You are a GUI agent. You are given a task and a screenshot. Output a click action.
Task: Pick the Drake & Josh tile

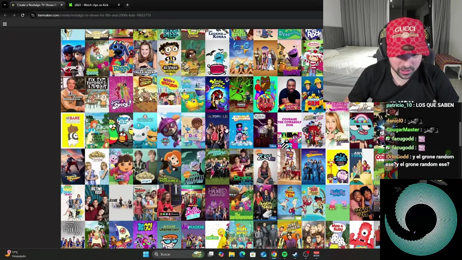[x=241, y=166]
